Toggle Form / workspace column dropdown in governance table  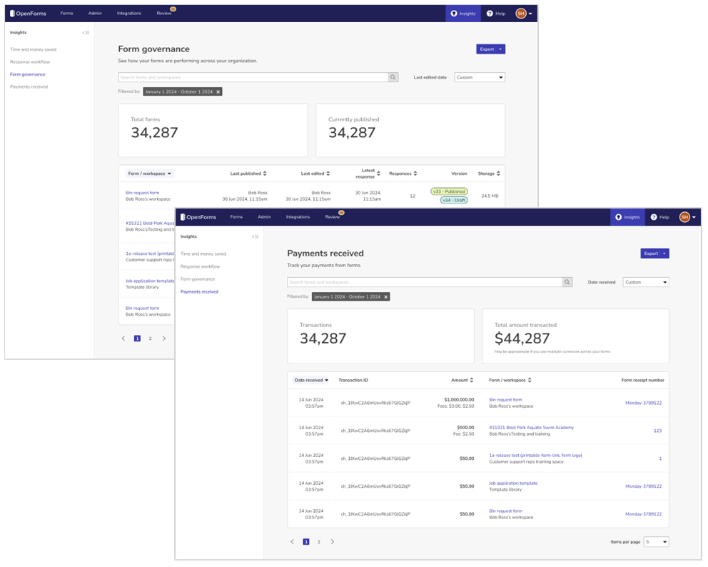tap(149, 174)
